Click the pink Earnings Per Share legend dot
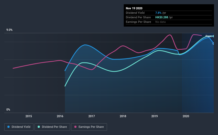Viewport: 218px width, 135px height. [75, 127]
